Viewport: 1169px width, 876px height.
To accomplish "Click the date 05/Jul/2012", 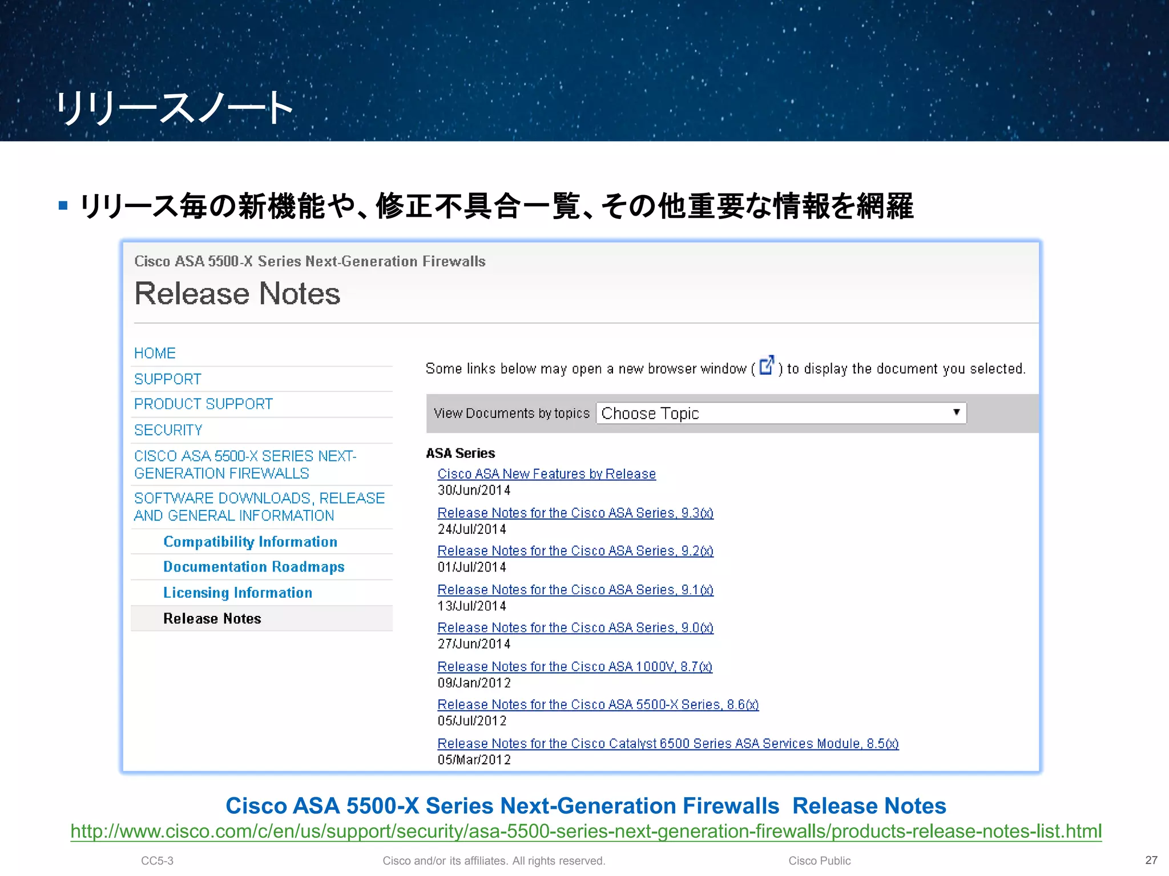I will 471,721.
